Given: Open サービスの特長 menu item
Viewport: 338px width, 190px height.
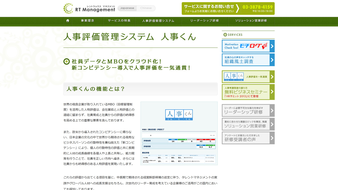Looking at the screenshot, I should (x=119, y=21).
